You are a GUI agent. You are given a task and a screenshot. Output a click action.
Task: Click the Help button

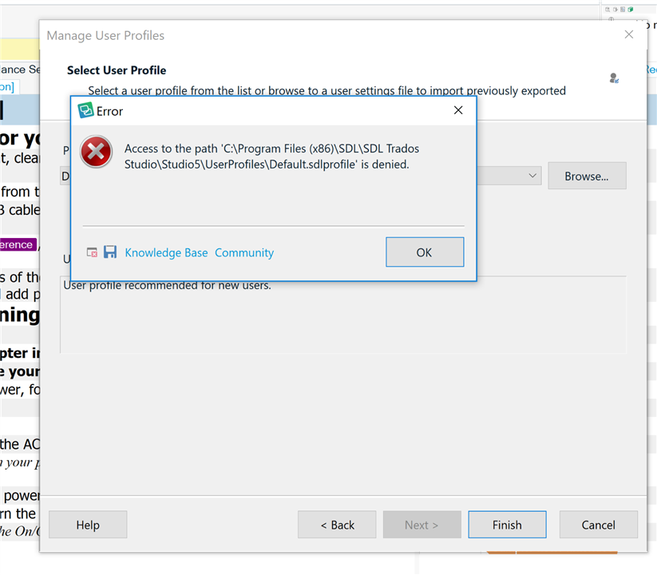coord(88,525)
